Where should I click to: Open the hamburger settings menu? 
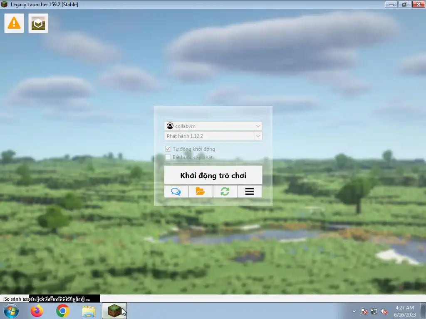250,191
